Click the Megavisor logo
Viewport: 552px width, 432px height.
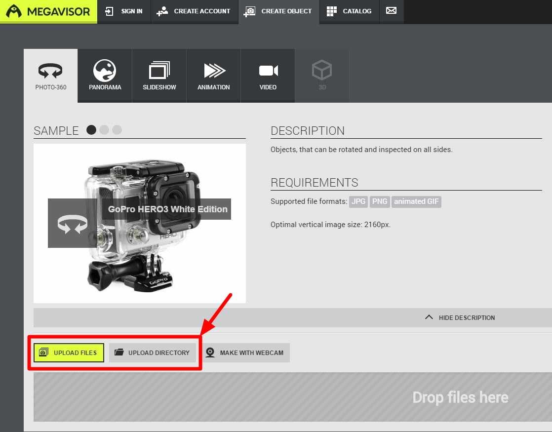[48, 11]
